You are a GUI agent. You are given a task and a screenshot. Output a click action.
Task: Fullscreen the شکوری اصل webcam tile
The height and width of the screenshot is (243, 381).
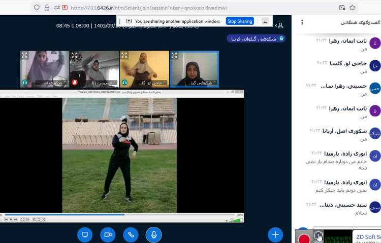pyautogui.click(x=24, y=55)
